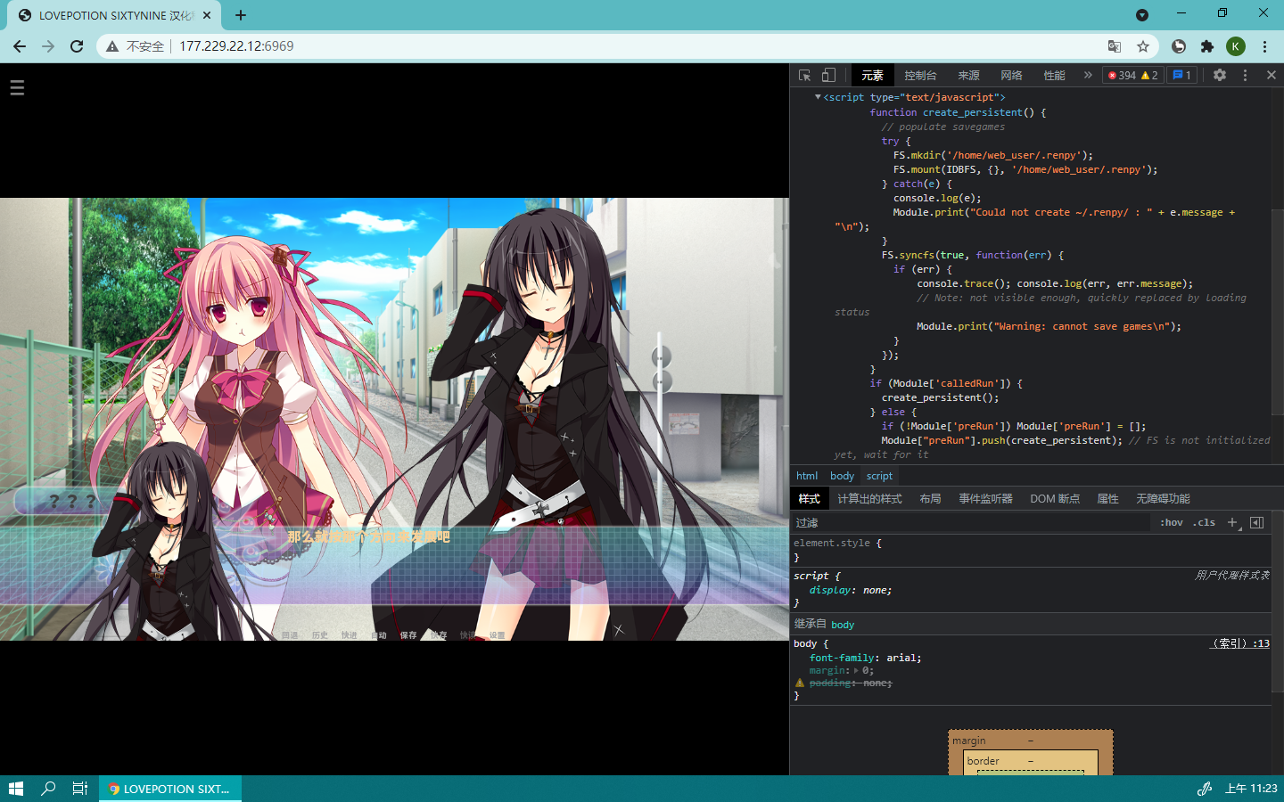
Task: Select script in the DOM breadcrumb
Action: tap(879, 476)
